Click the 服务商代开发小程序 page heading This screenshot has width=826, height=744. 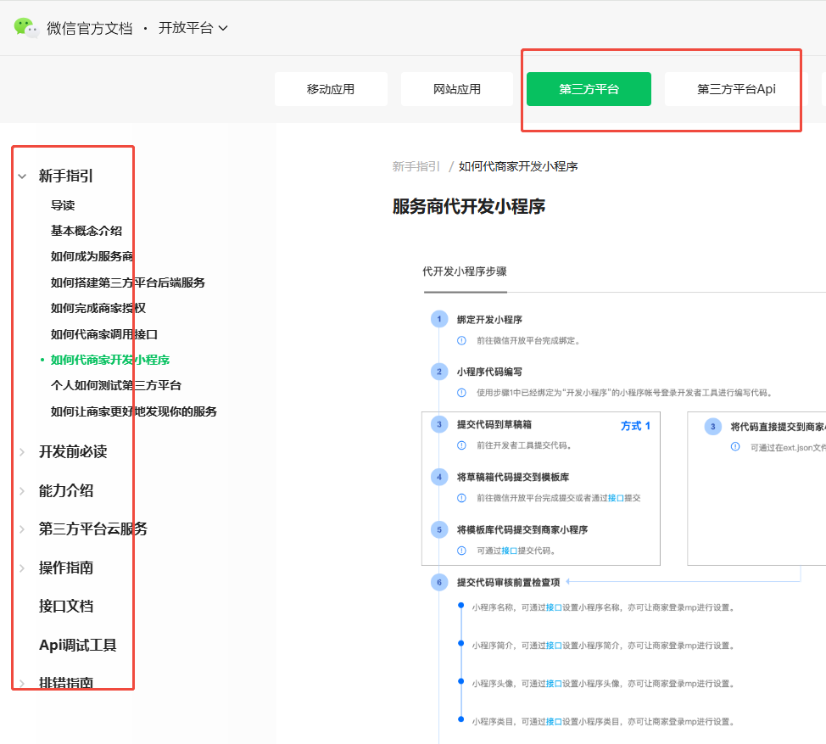469,206
